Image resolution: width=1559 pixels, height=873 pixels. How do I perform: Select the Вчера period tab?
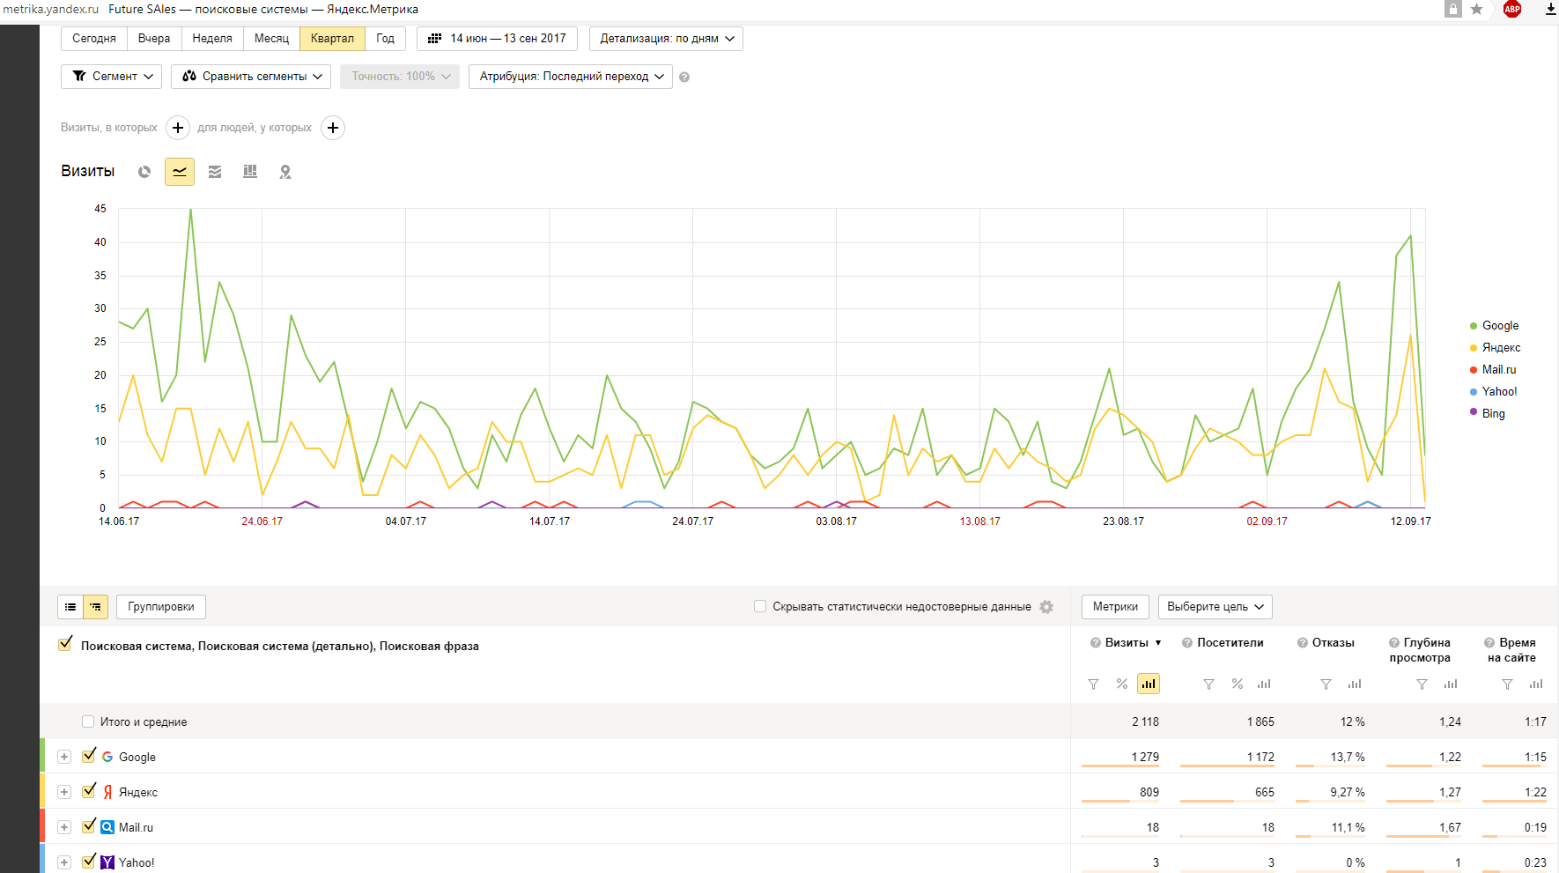point(154,39)
